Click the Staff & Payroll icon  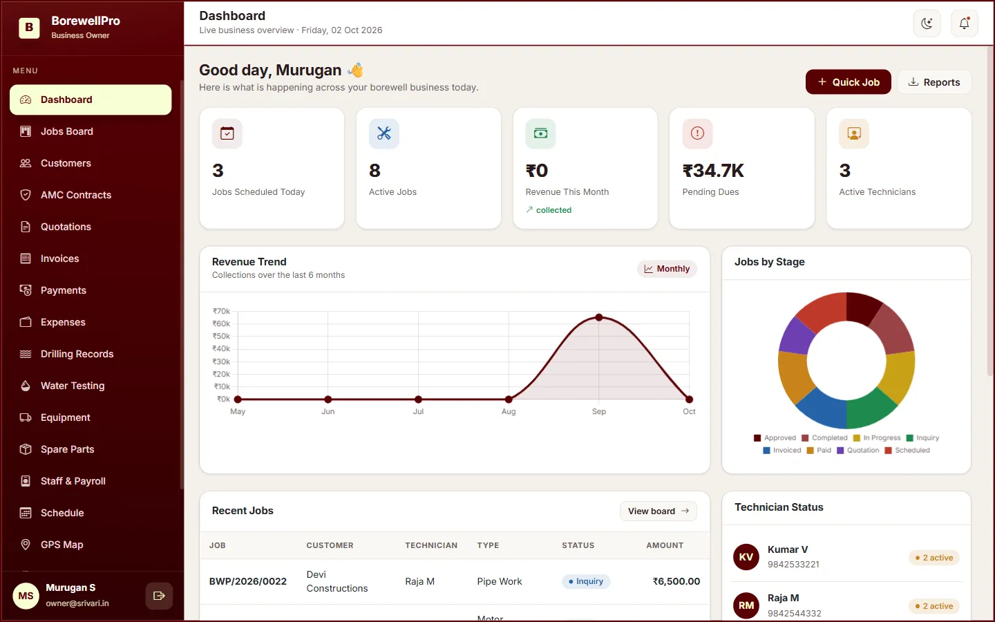coord(26,481)
